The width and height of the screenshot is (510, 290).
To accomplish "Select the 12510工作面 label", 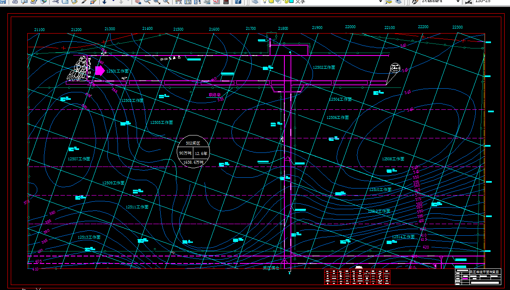I will tap(380, 190).
